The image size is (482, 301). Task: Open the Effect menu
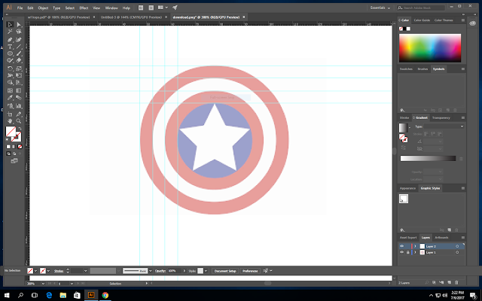click(84, 8)
